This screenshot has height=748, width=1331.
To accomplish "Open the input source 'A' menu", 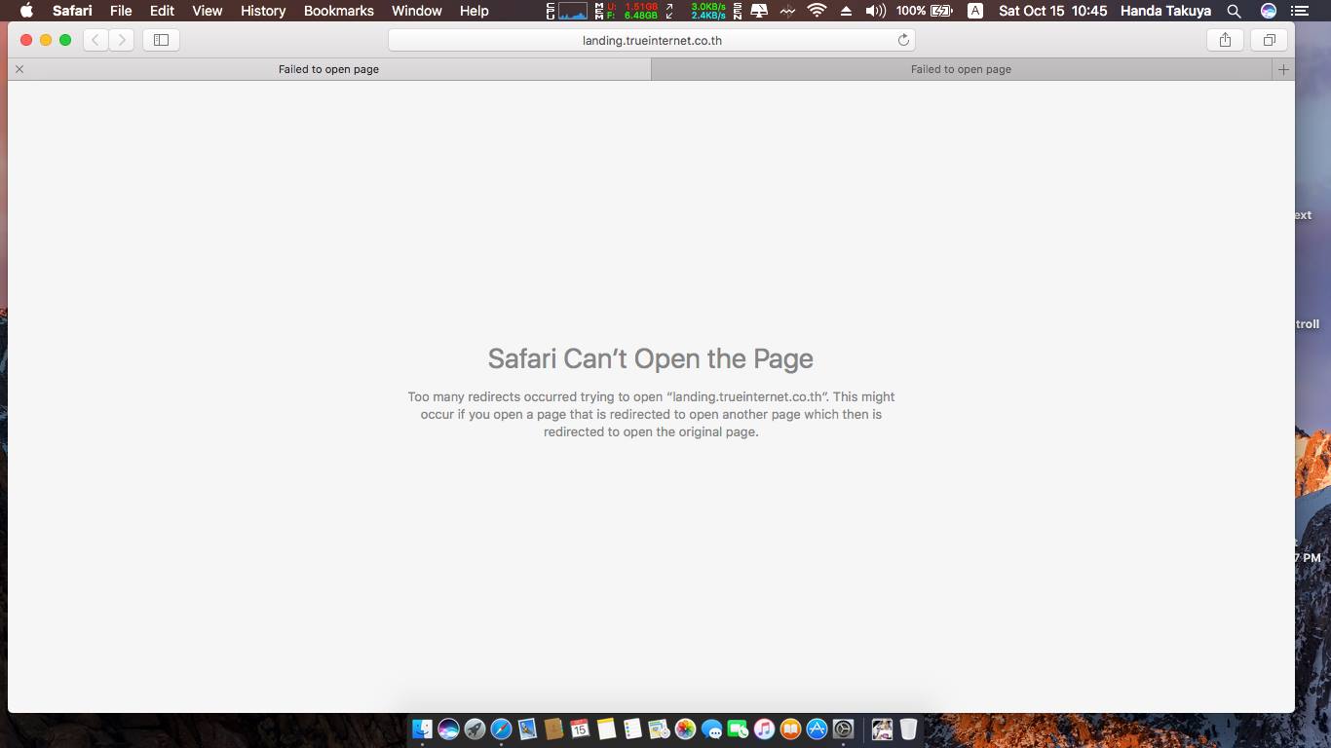I will [x=975, y=11].
